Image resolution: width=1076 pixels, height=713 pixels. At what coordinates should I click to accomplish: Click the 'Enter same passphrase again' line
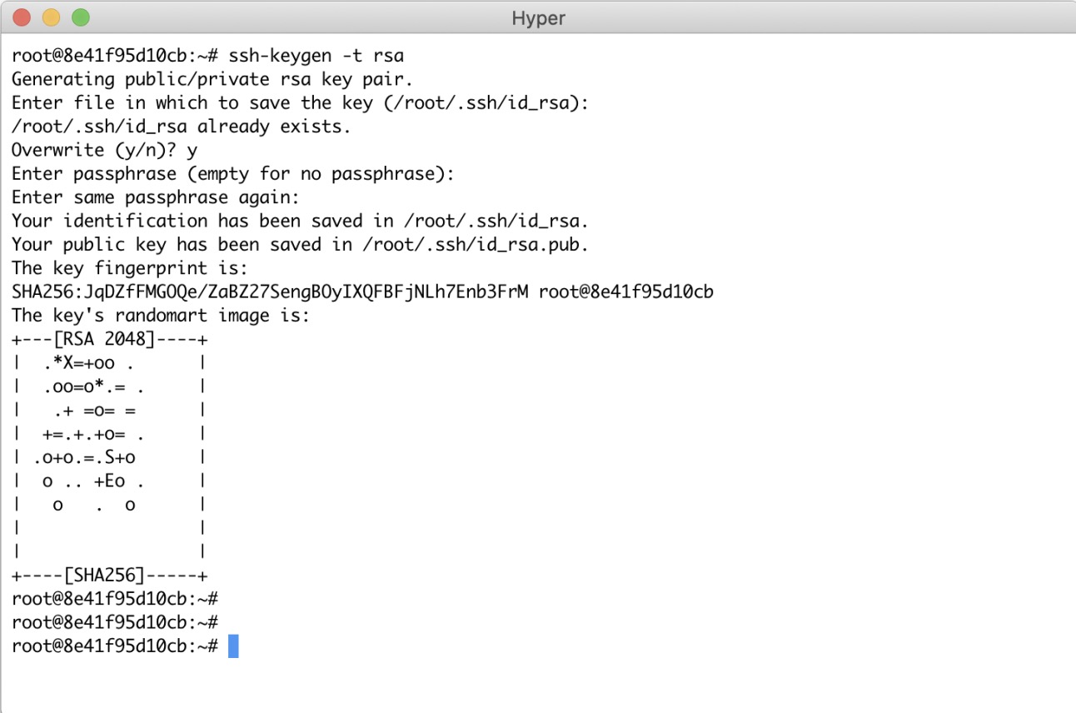156,197
